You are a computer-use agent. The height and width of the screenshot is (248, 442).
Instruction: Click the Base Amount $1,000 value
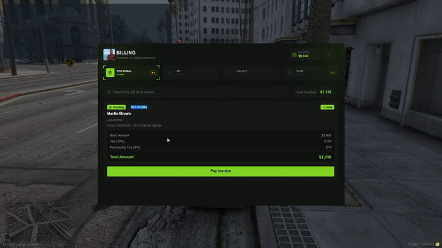(x=327, y=135)
